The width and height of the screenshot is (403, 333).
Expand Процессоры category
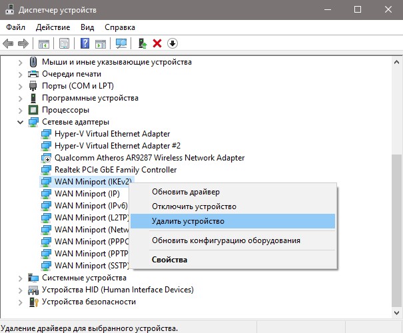coord(20,111)
